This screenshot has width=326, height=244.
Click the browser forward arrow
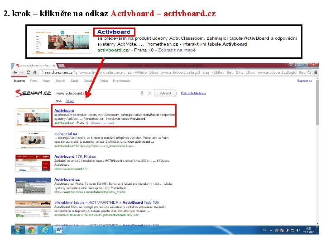22,72
